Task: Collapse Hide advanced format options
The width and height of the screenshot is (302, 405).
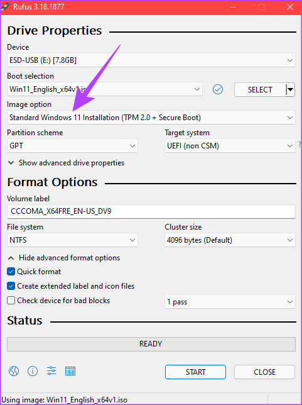Action: pyautogui.click(x=64, y=258)
